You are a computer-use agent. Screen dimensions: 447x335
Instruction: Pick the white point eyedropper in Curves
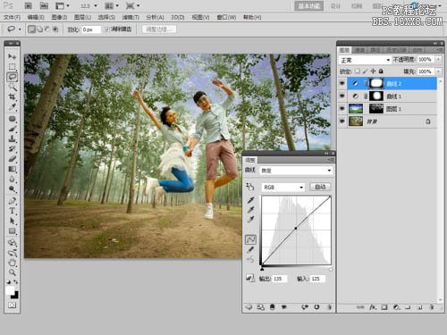[250, 220]
